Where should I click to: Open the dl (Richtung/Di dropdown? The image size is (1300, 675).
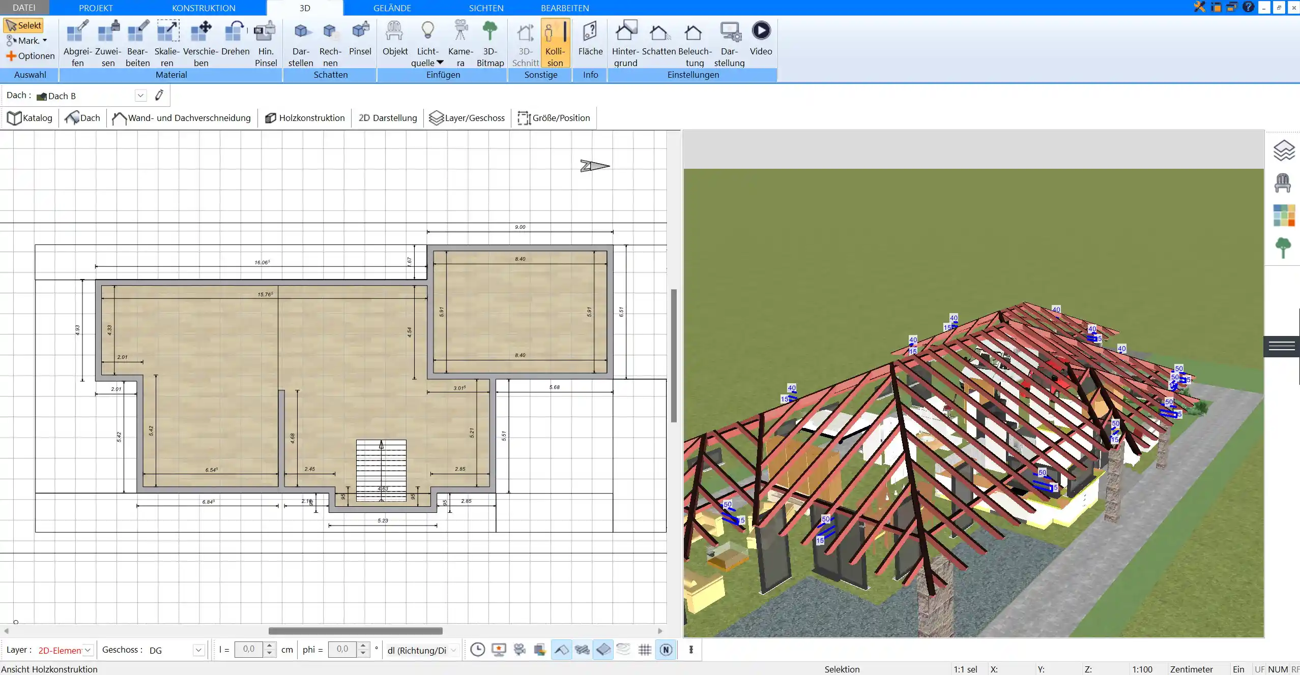point(453,650)
